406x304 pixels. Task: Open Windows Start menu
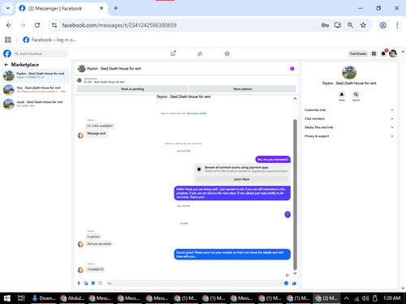7,298
